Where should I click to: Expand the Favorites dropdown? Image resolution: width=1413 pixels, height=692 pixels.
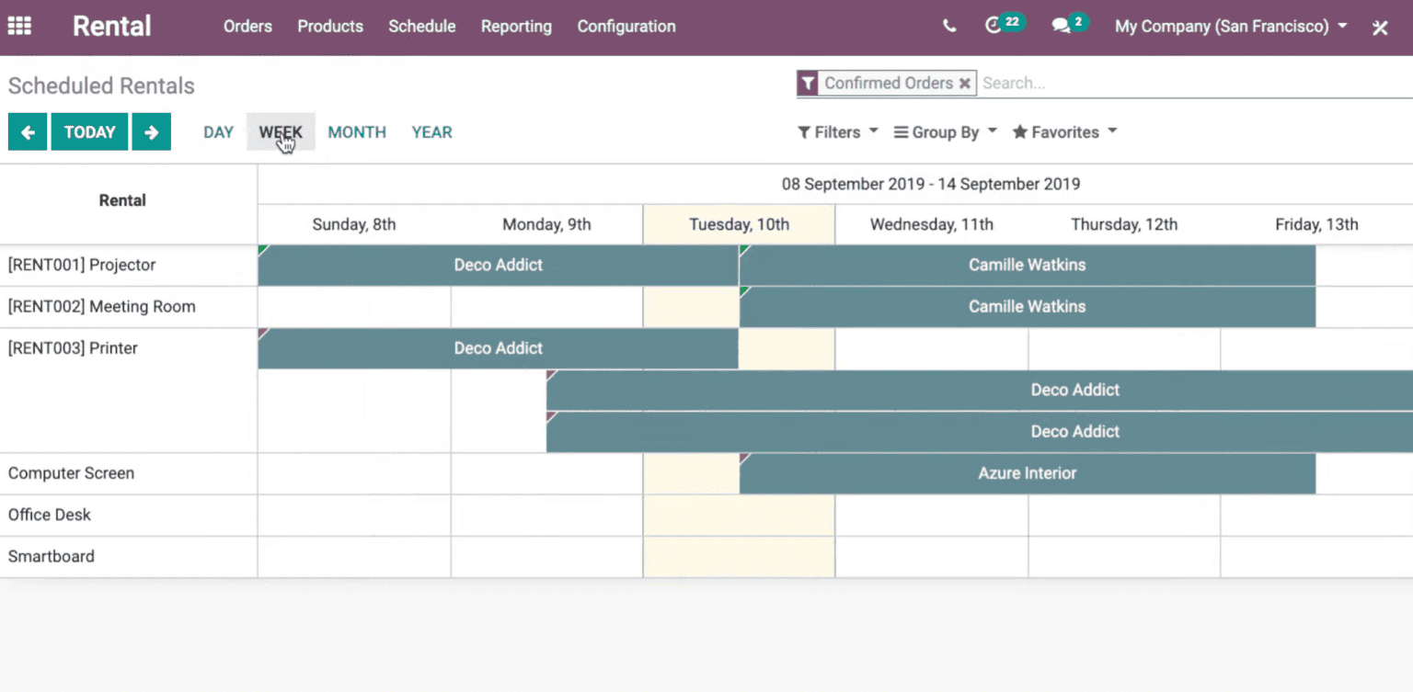pyautogui.click(x=1065, y=132)
